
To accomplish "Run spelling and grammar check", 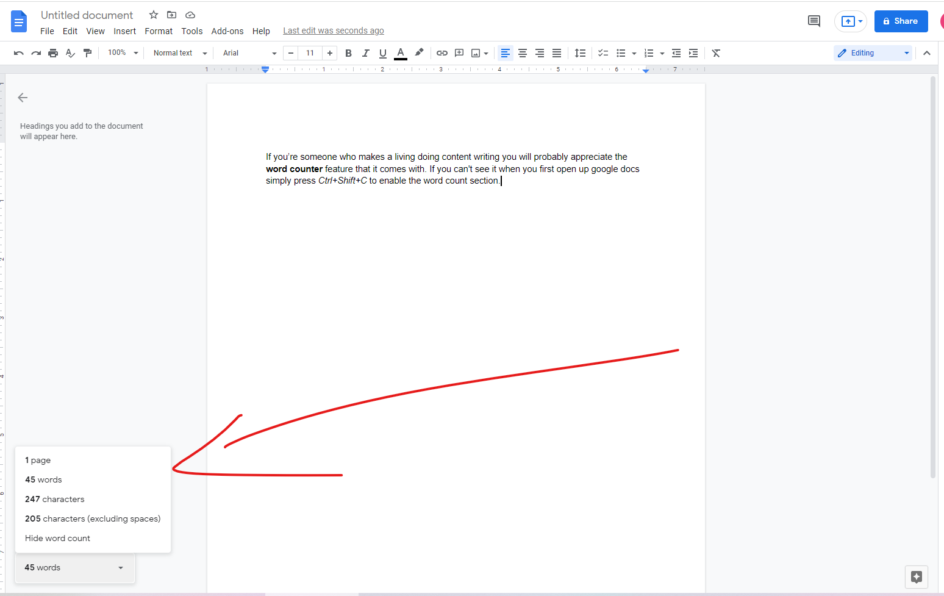I will [x=70, y=53].
